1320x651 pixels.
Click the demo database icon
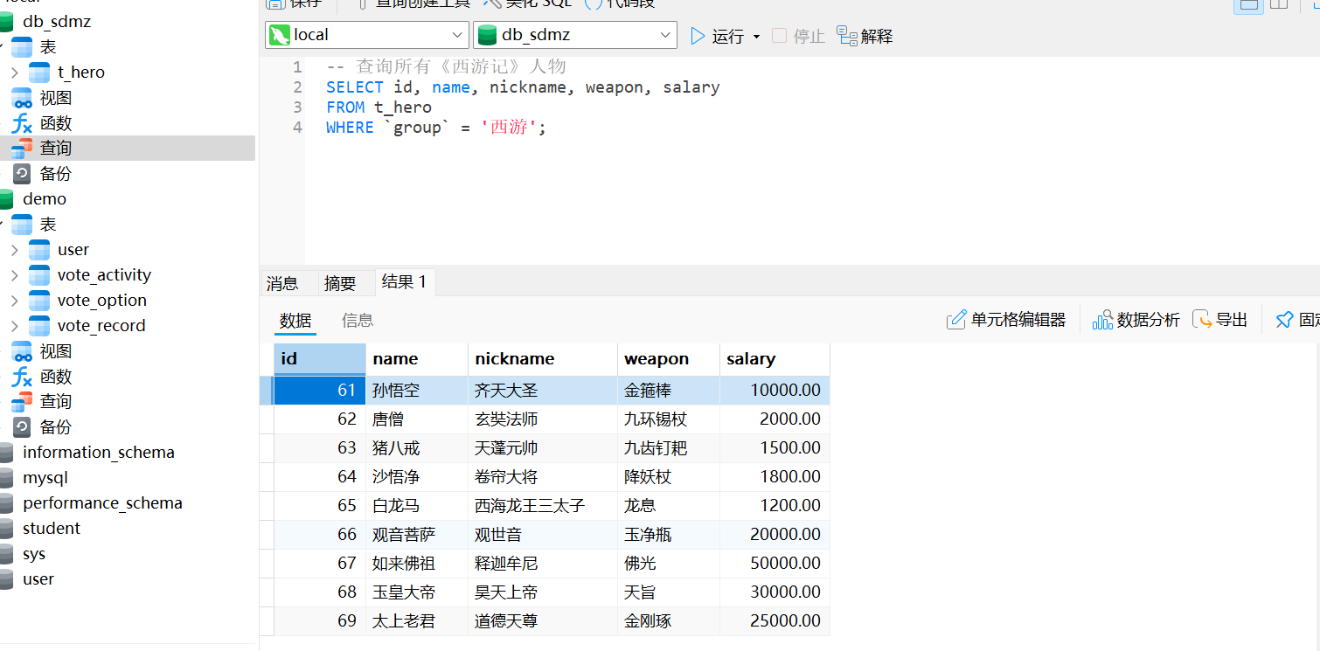click(x=5, y=199)
